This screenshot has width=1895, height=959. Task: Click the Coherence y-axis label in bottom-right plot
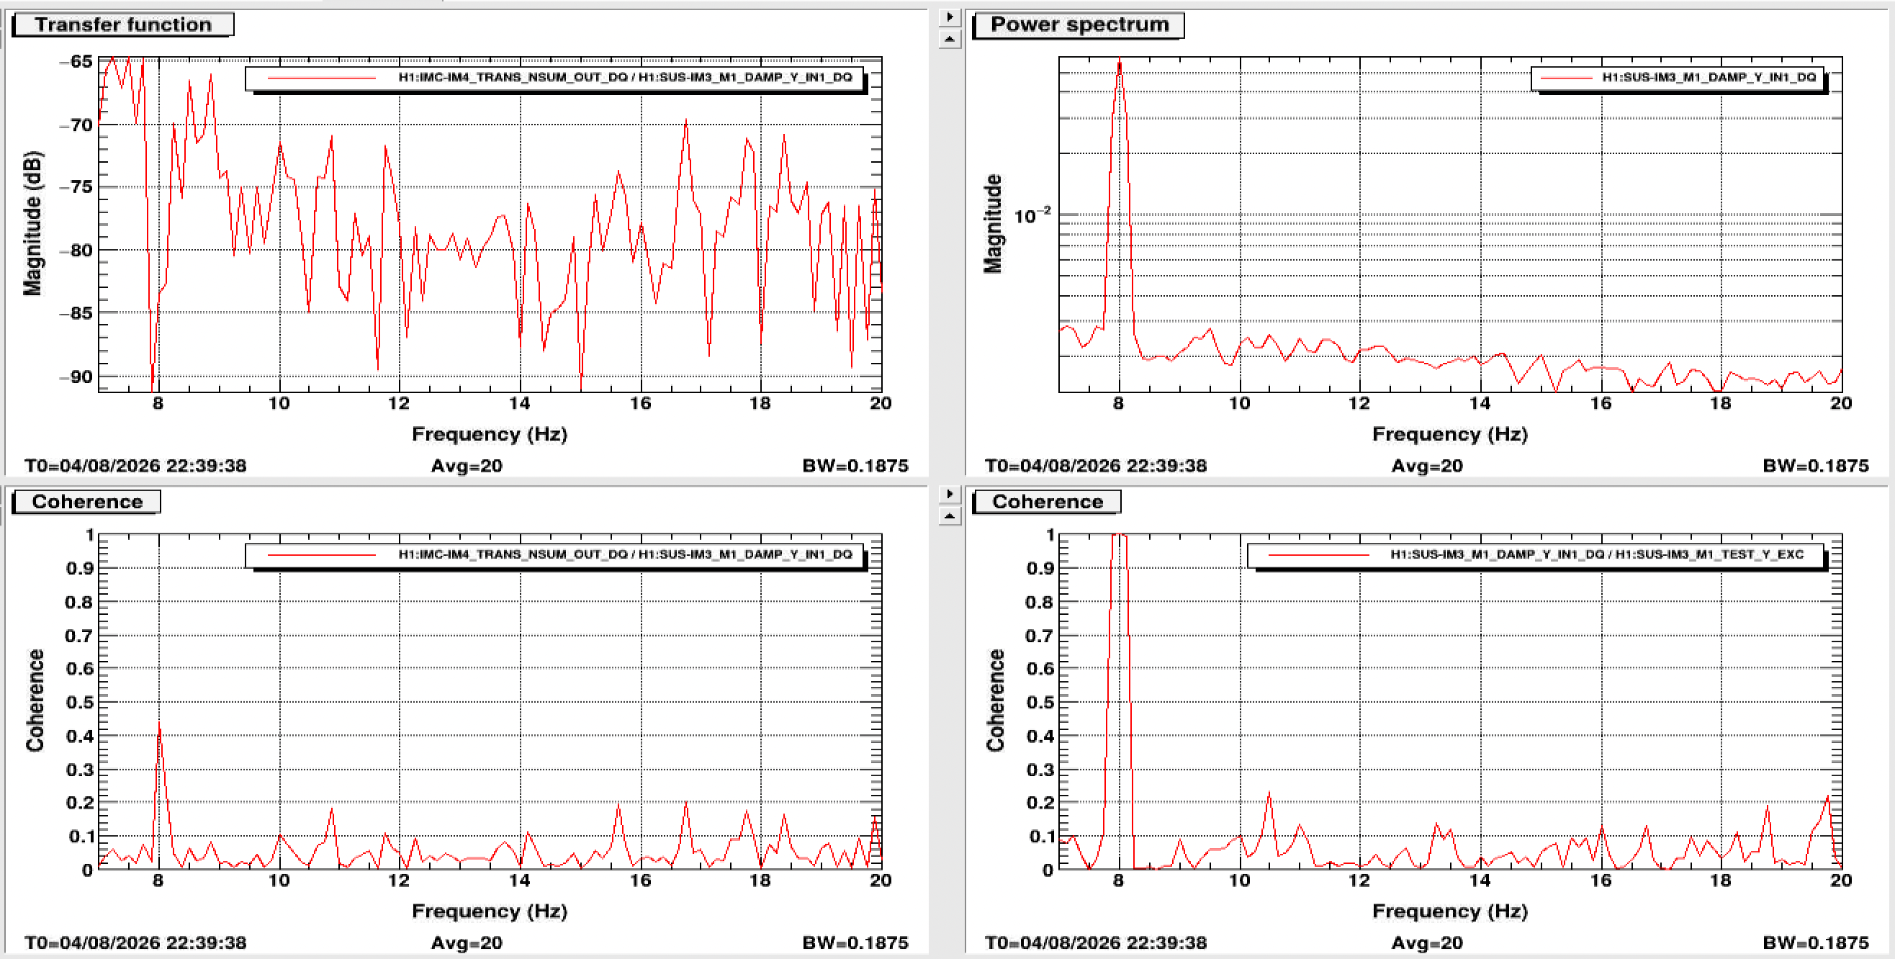(995, 701)
